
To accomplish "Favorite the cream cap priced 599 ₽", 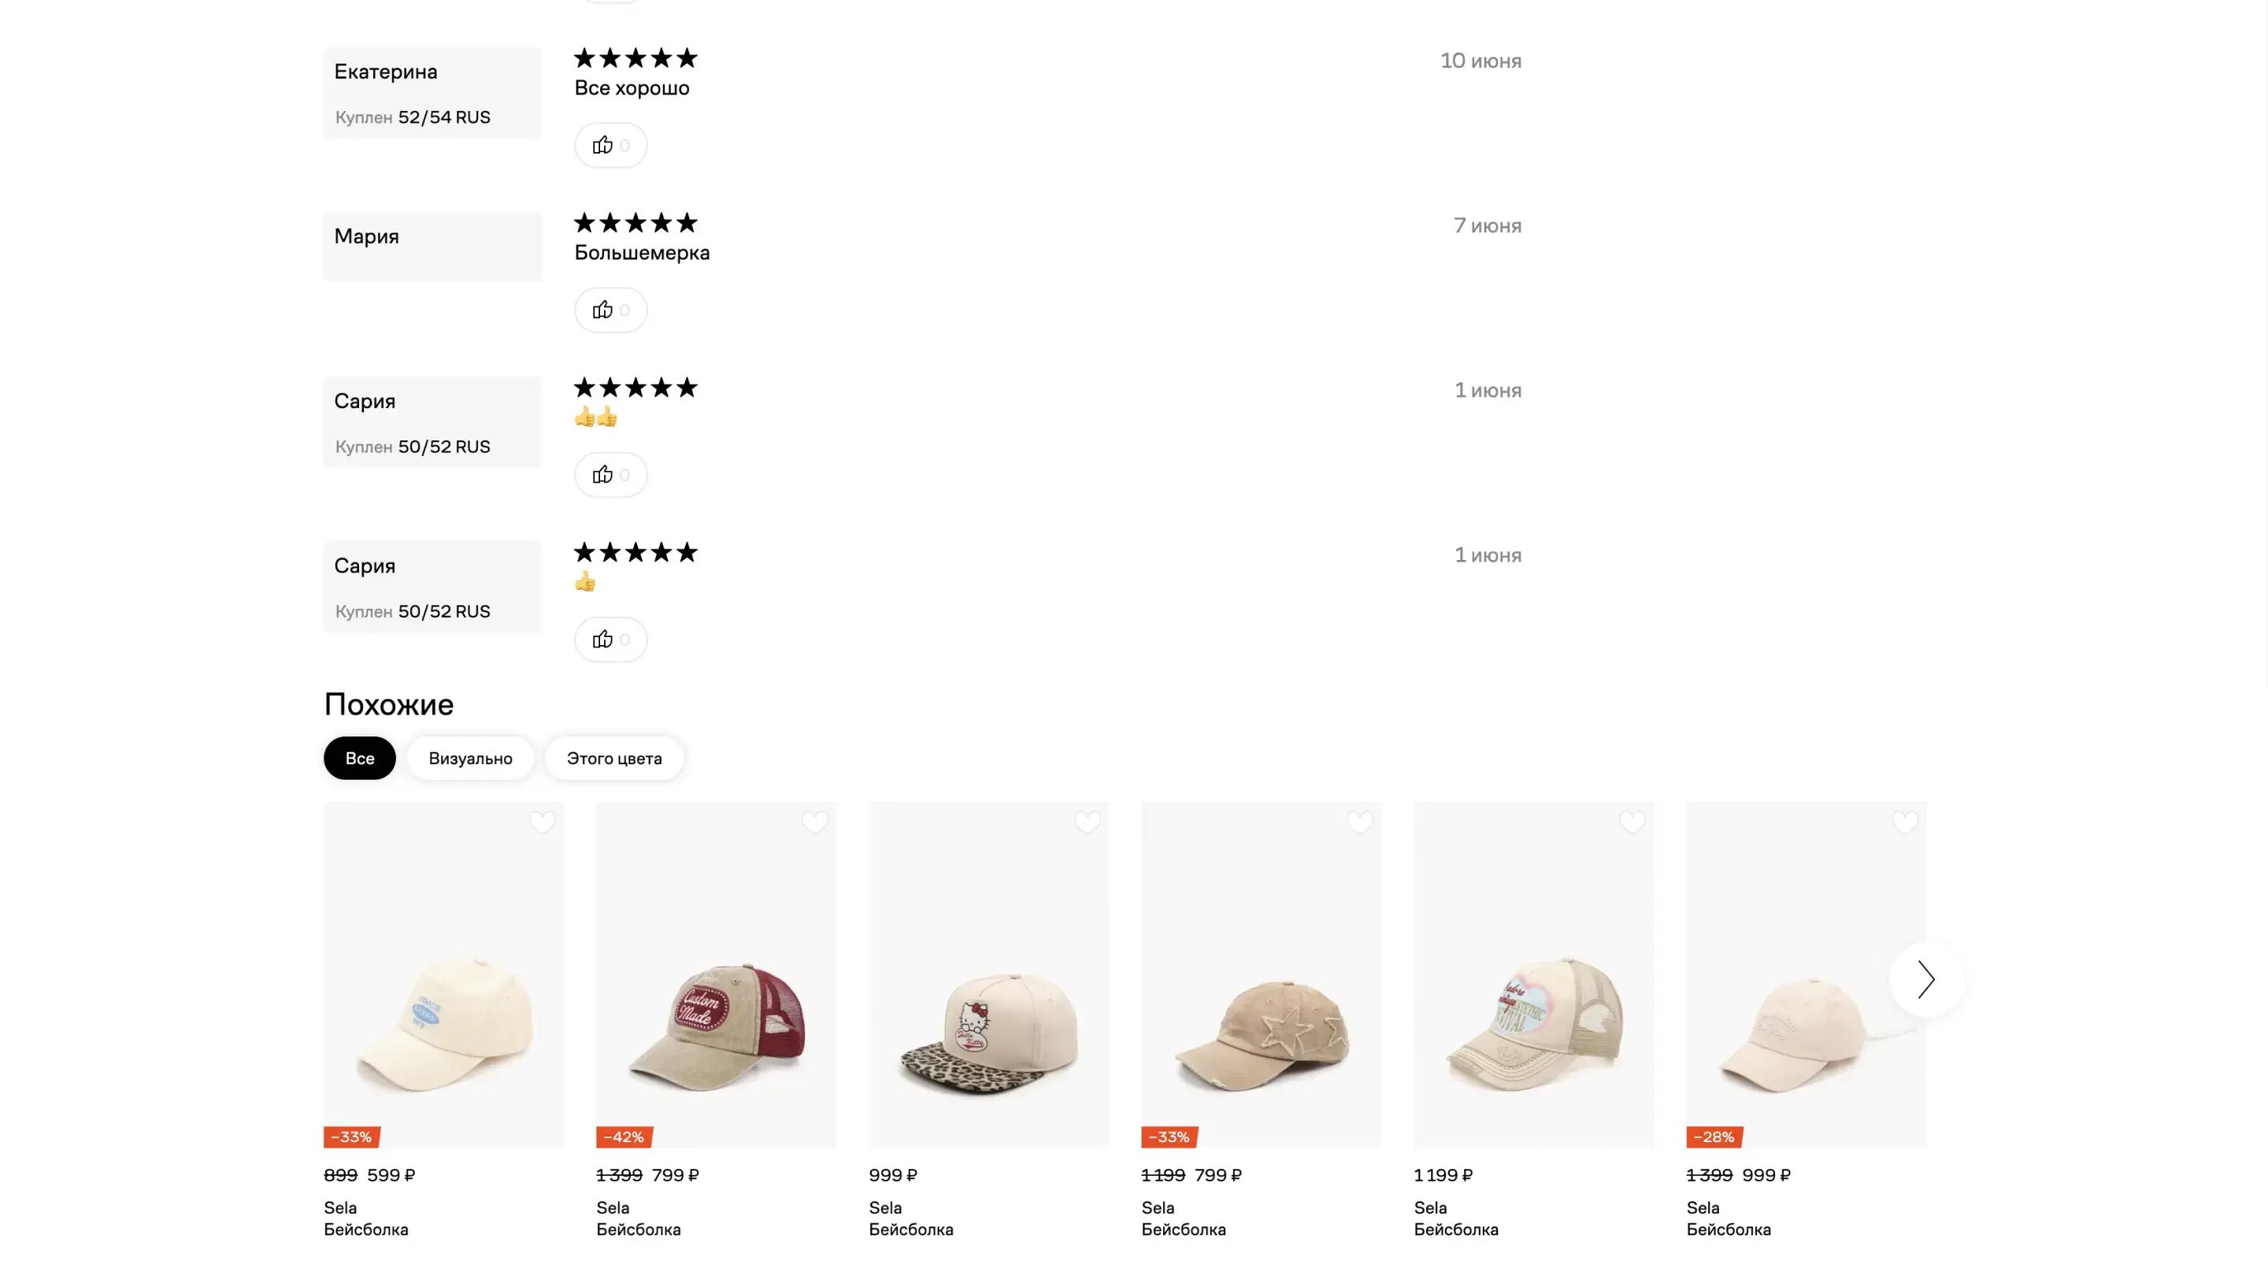I will [543, 822].
